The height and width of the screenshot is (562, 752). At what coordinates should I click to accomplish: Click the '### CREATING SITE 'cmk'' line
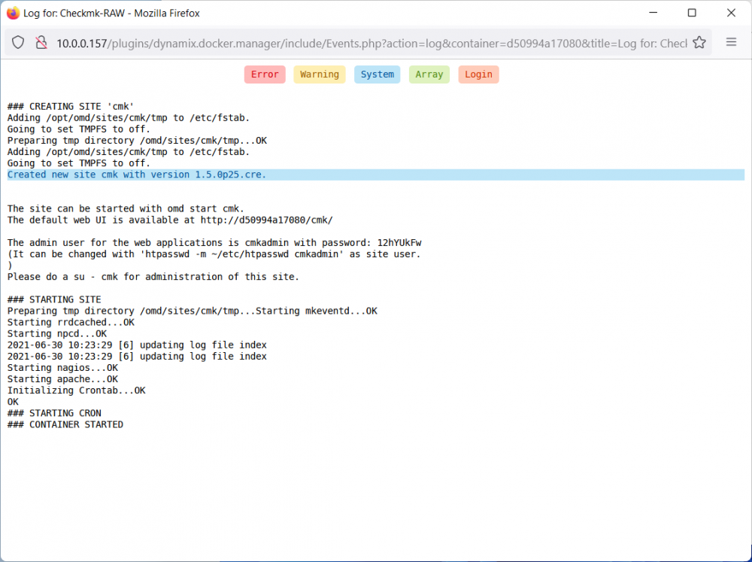[x=71, y=107]
